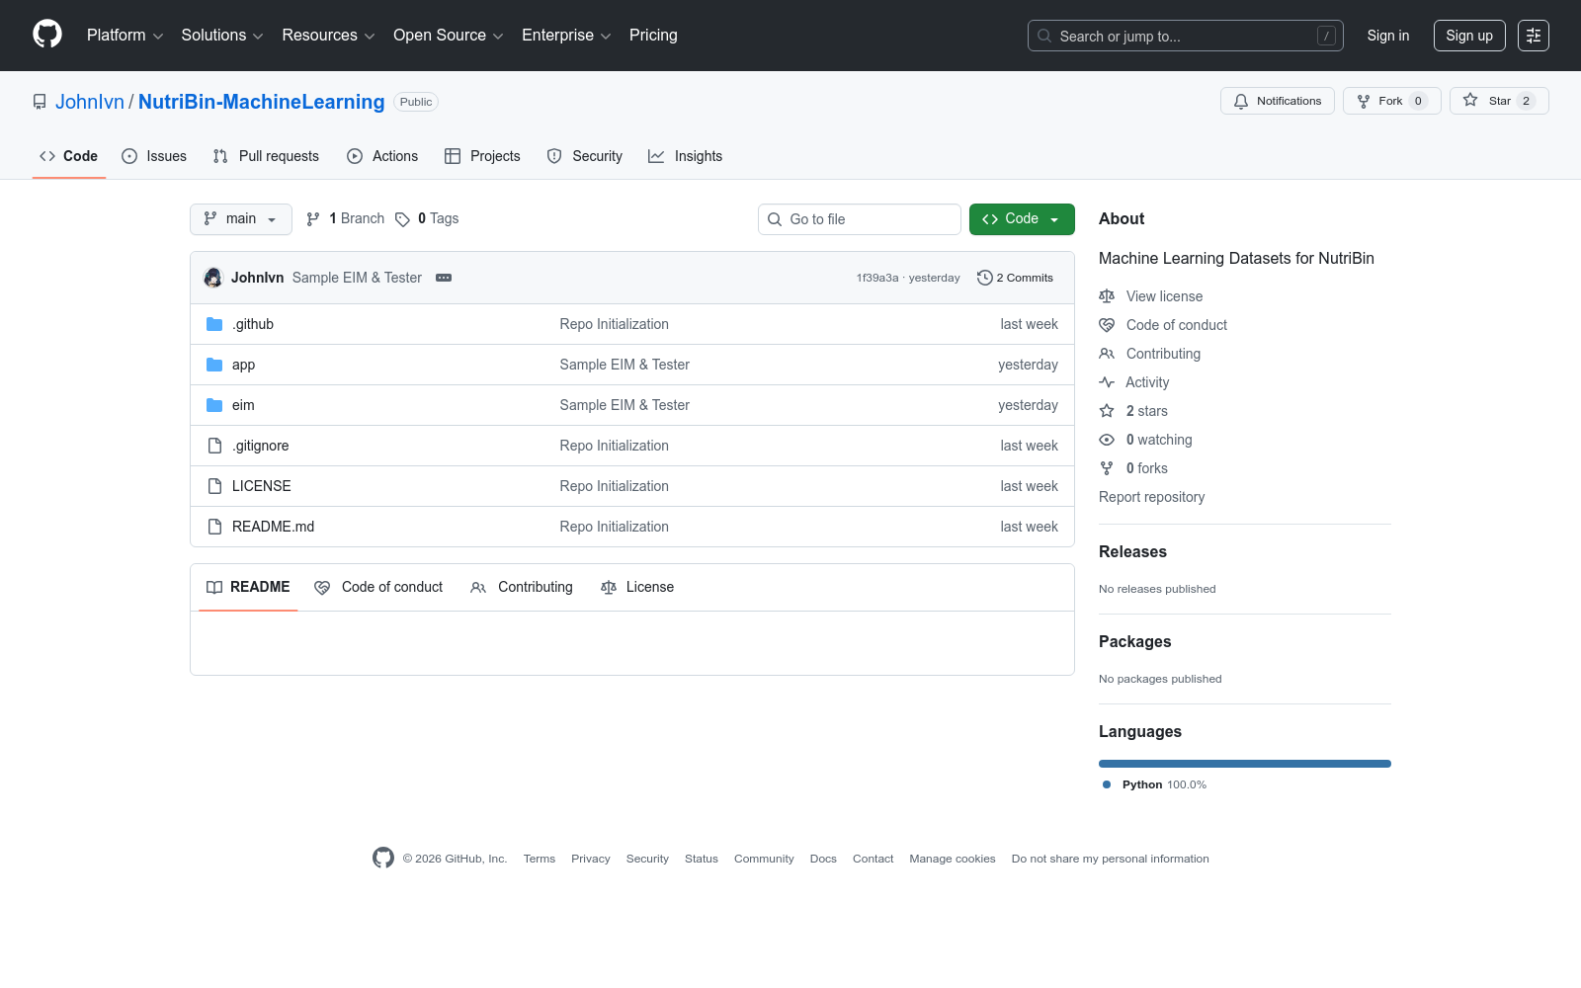Click the GitHub mark in the footer
This screenshot has width=1581, height=988.
(x=383, y=858)
